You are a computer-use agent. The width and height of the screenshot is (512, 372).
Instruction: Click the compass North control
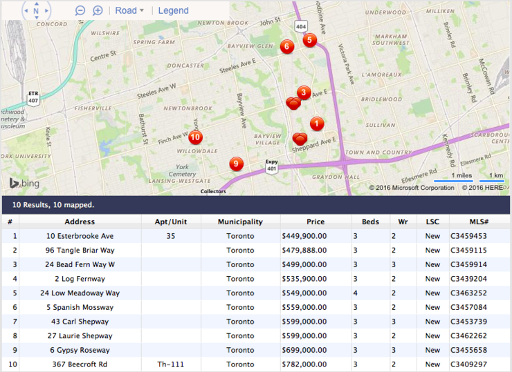click(36, 10)
